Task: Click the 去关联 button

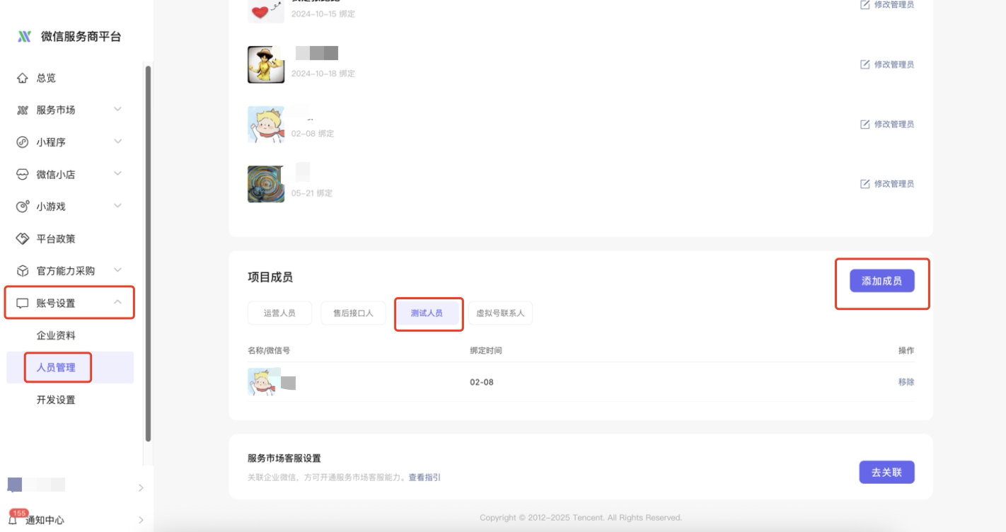Action: coord(886,473)
